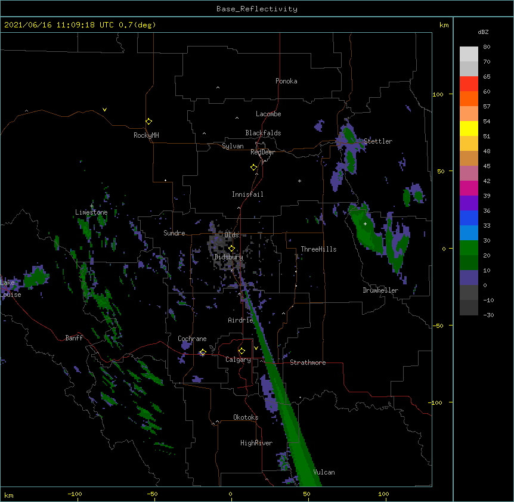This screenshot has width=514, height=502.
Task: Click the white plus marker northeast of Drumheller
Action: pyautogui.click(x=365, y=224)
